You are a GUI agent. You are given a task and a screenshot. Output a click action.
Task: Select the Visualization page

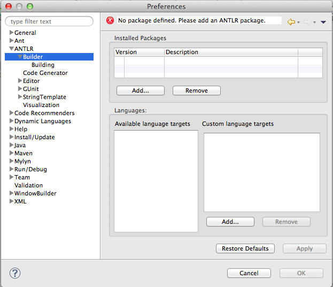[41, 105]
